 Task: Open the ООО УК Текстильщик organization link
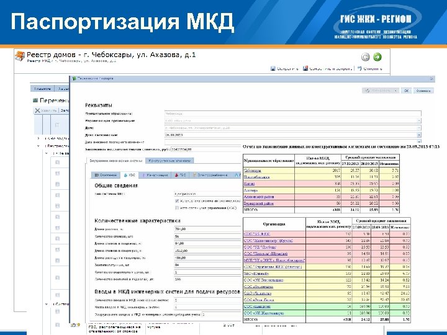(x=263, y=280)
